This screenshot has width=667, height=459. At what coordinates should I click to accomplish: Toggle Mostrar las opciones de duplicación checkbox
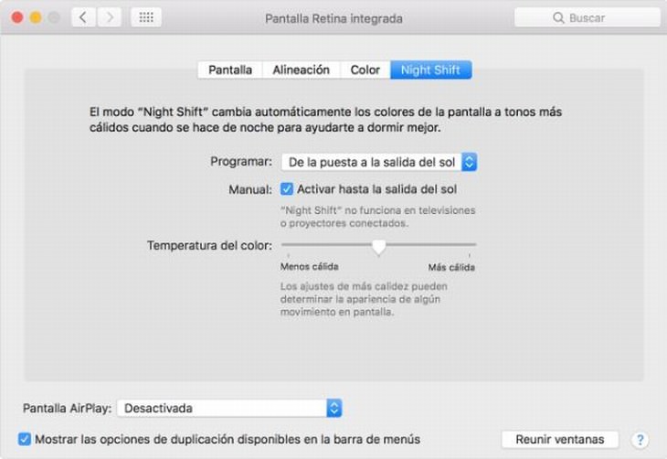click(25, 439)
